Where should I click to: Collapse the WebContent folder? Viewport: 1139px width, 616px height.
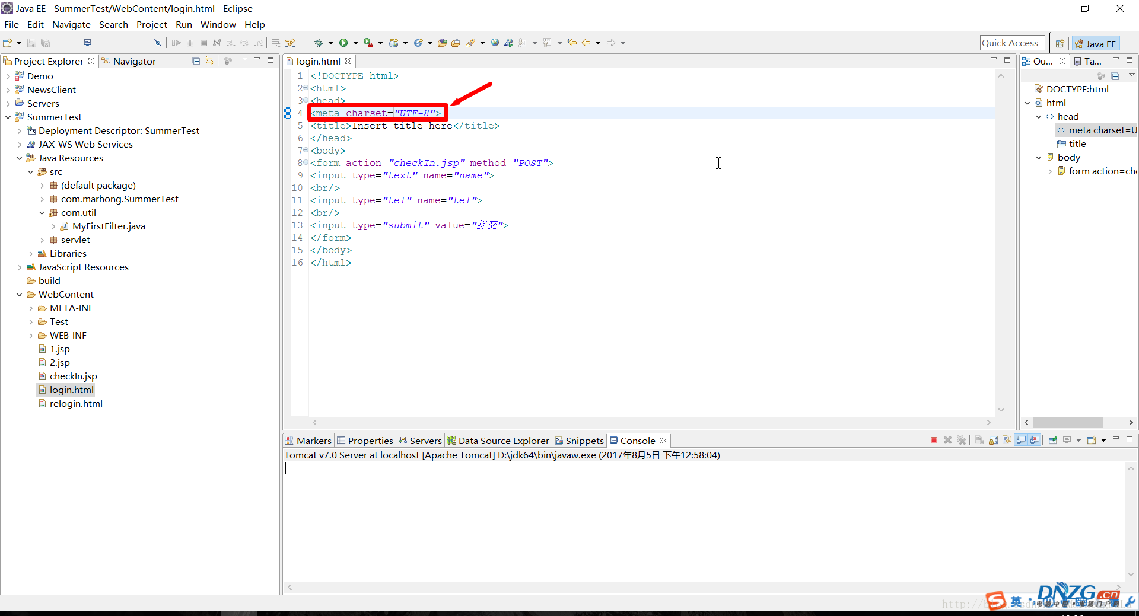pyautogui.click(x=19, y=295)
